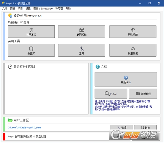Maximize the PVsyst window
Screen dimensions: 164x143
click(x=150, y=3)
